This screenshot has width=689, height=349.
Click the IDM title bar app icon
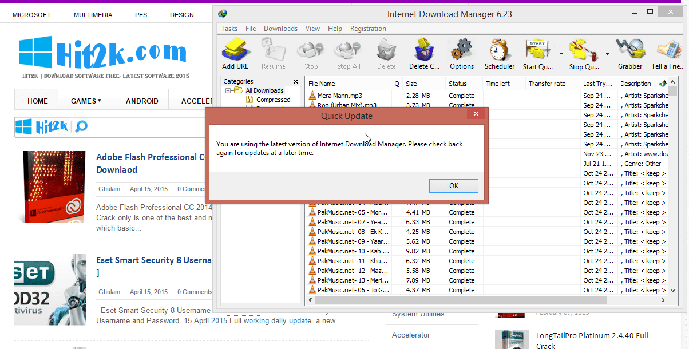coord(223,14)
